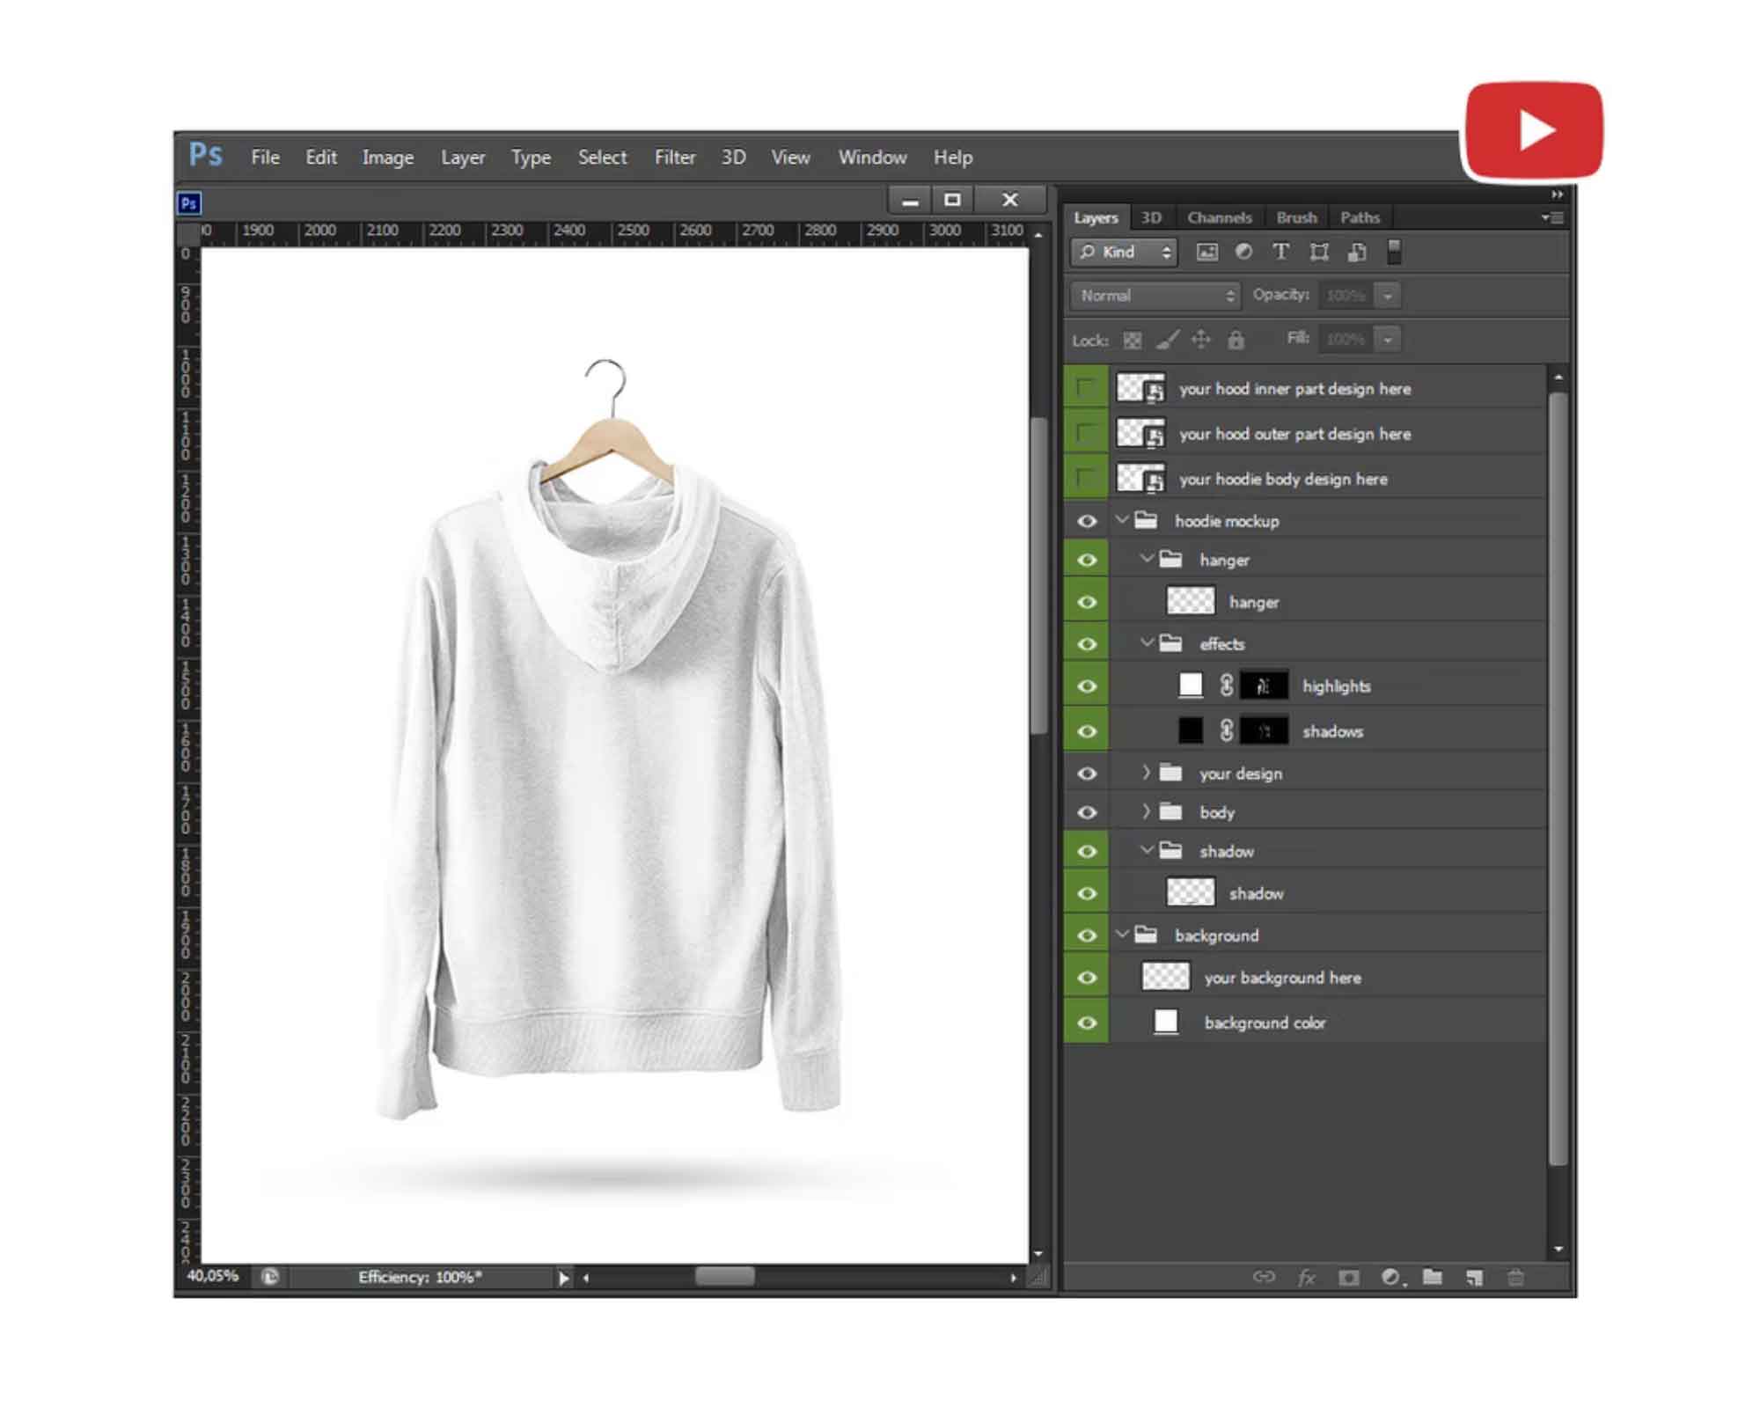Open the Help menu
The width and height of the screenshot is (1760, 1408).
tap(953, 158)
